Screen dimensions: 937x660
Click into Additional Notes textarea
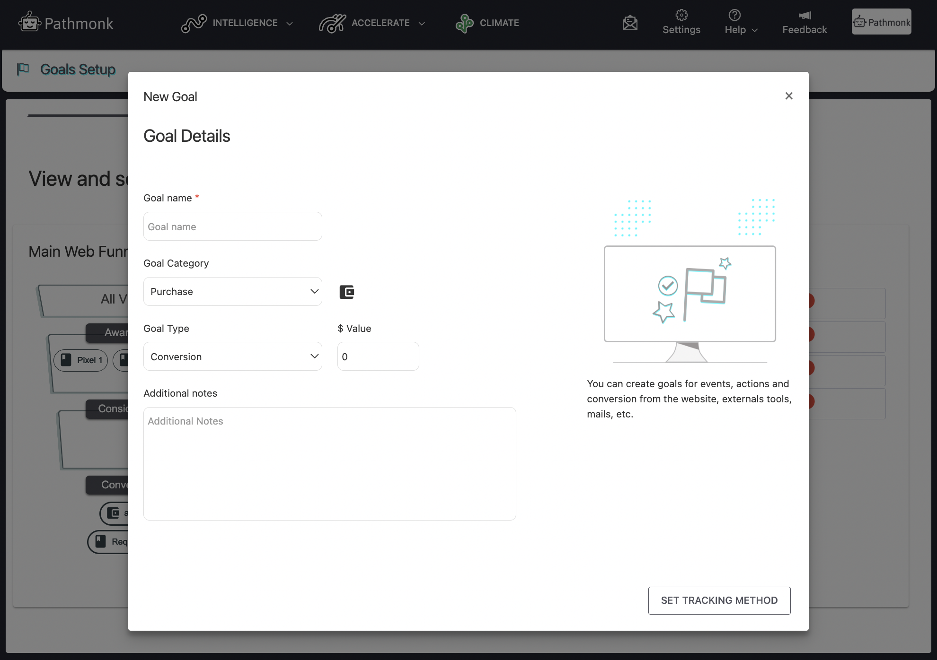pos(329,463)
